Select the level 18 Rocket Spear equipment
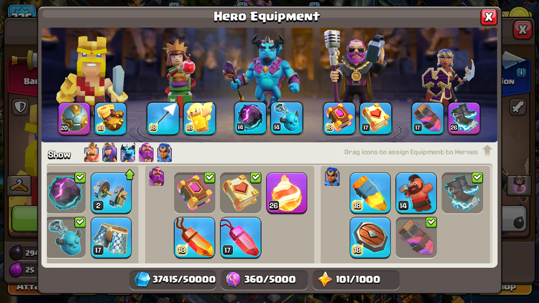Viewport: 539px width, 303px height. coord(370,193)
